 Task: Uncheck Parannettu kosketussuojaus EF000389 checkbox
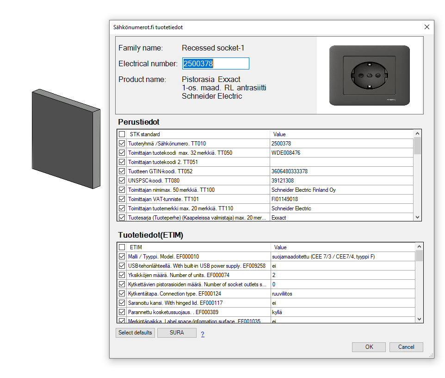[x=122, y=312]
